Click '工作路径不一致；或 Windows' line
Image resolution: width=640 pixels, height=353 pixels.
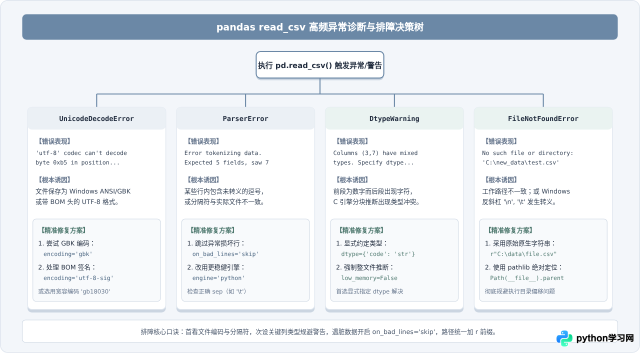(526, 191)
